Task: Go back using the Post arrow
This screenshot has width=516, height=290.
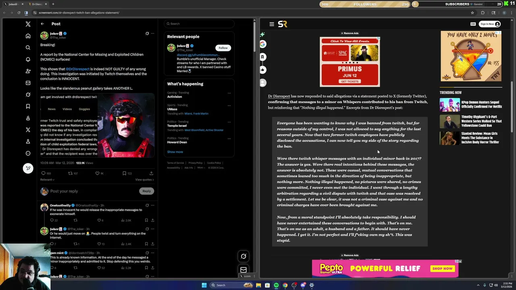Action: (x=42, y=24)
